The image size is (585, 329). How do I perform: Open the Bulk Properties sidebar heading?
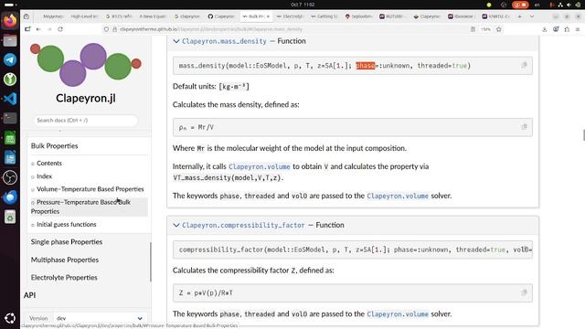coord(55,146)
